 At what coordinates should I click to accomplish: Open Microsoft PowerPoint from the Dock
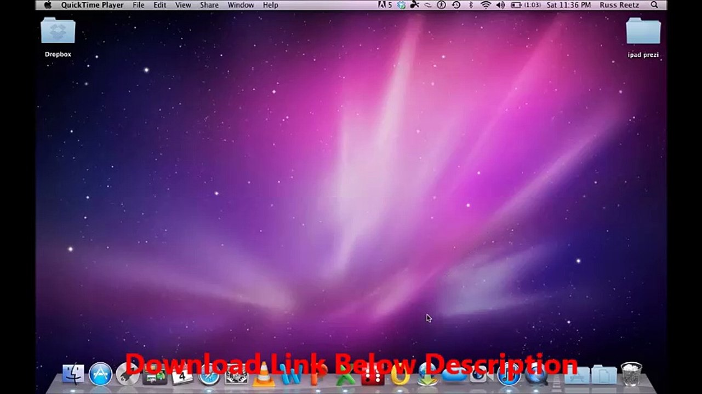(x=318, y=375)
